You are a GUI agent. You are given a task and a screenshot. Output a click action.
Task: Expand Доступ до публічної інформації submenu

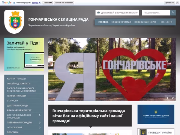tap(40, 115)
